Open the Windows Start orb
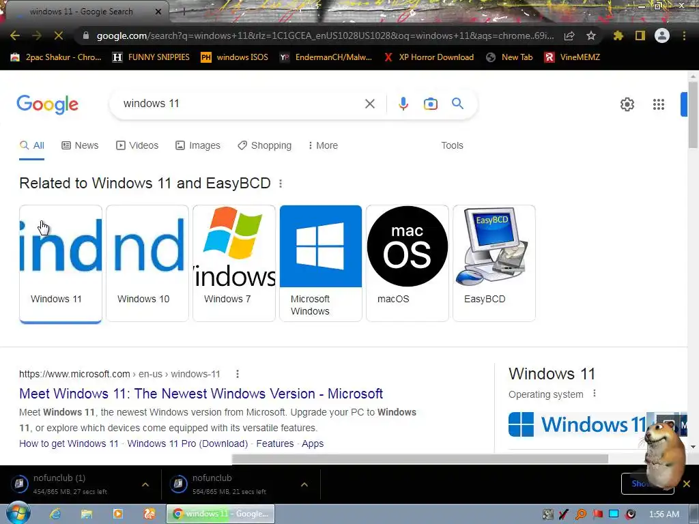 (18, 513)
